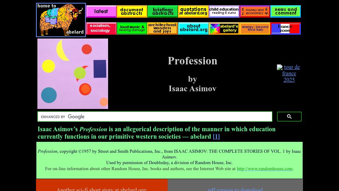Open 'pdf version to download' link

(235, 189)
